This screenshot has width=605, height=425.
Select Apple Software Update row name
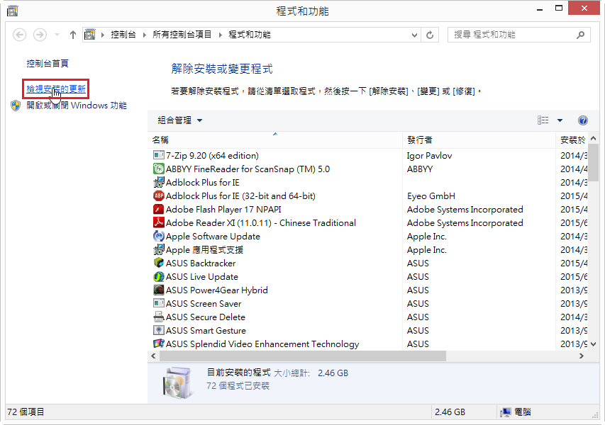tap(213, 237)
